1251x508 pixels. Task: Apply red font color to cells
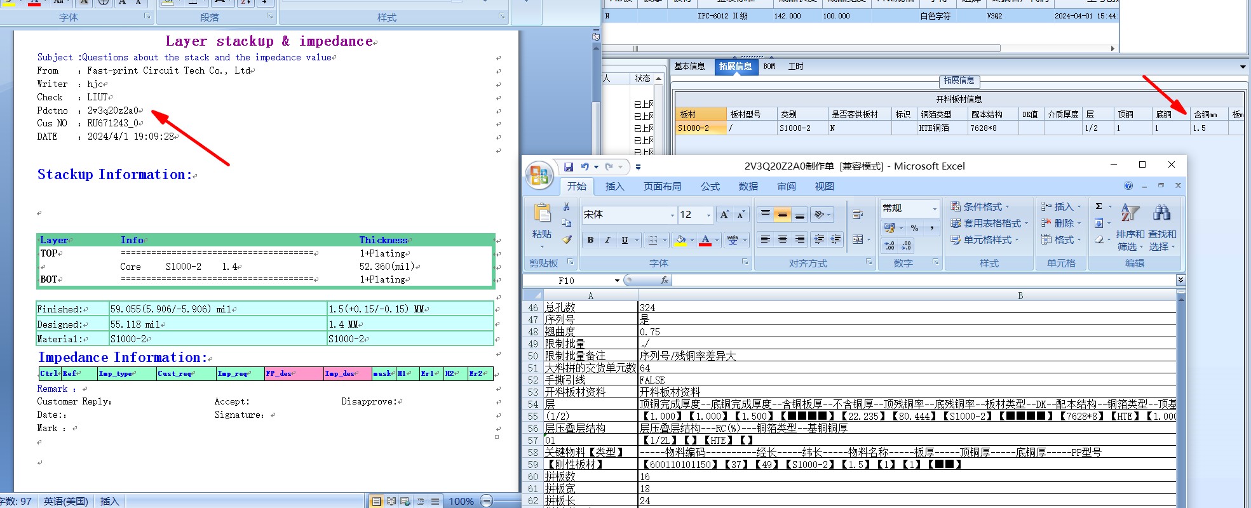point(705,240)
